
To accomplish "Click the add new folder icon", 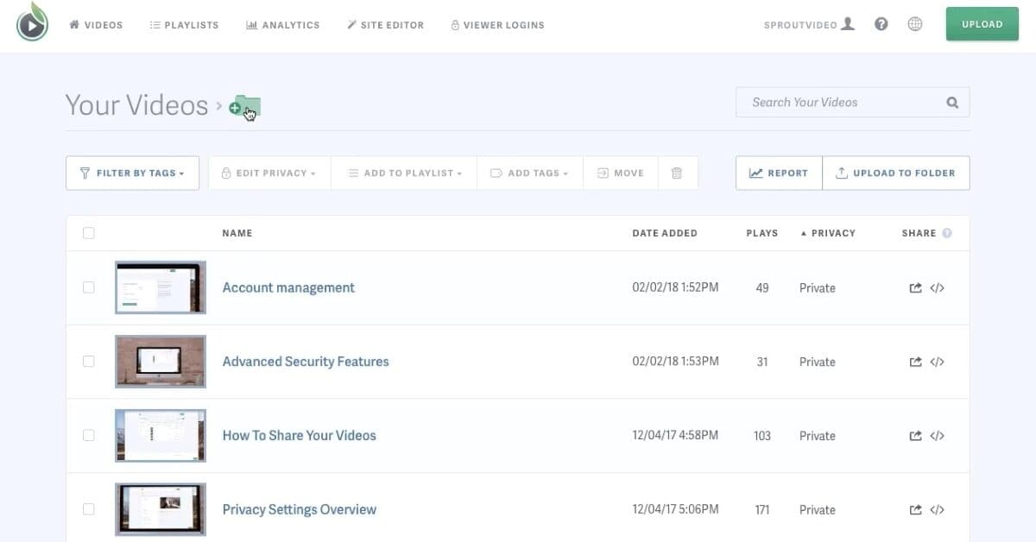I will (x=245, y=107).
